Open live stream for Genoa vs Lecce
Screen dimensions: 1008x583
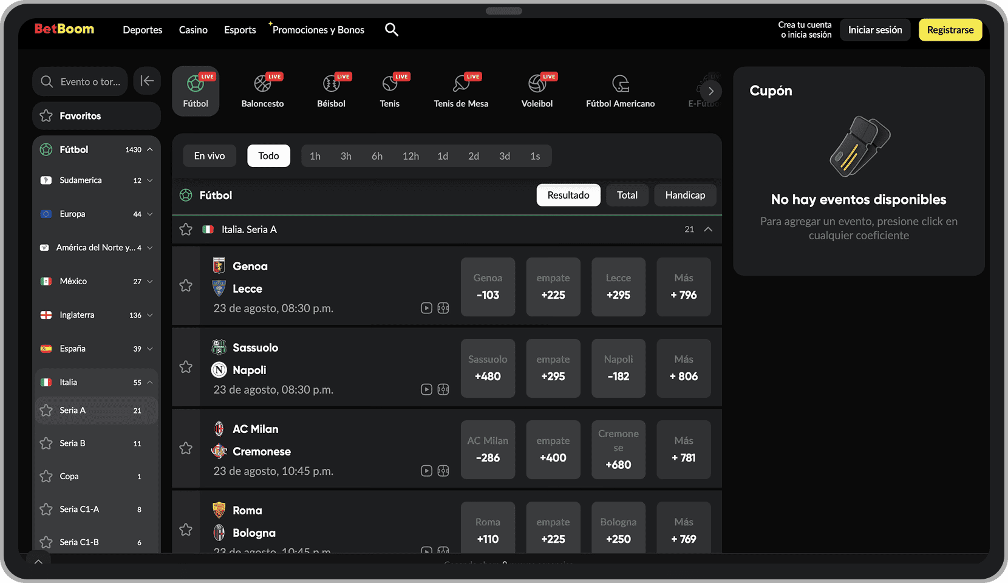[426, 308]
